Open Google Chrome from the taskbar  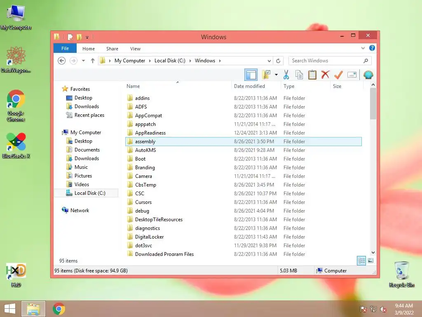tap(59, 309)
